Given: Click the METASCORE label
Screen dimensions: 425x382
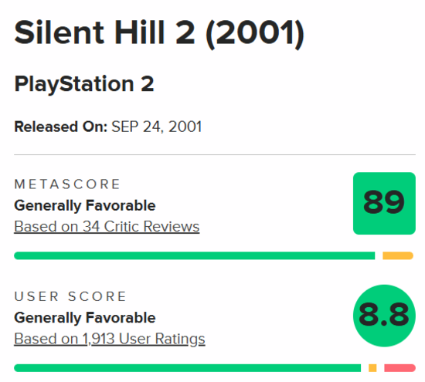Looking at the screenshot, I should point(67,184).
